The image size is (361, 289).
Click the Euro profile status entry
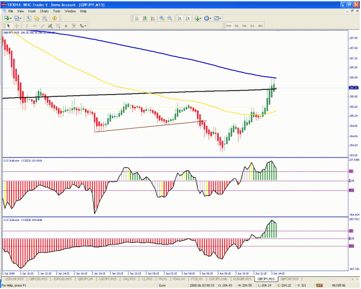coord(162,286)
